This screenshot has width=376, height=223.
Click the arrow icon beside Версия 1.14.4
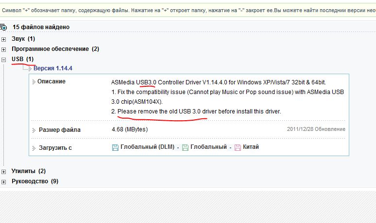click(30, 69)
